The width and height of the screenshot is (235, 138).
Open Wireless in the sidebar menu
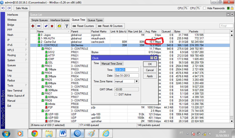[x=12, y=20]
